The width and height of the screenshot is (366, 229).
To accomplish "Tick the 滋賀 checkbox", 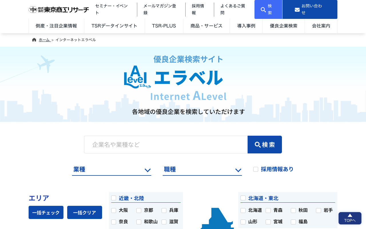I will (164, 222).
